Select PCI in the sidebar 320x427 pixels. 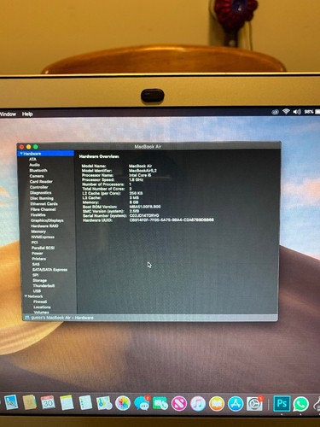34,243
